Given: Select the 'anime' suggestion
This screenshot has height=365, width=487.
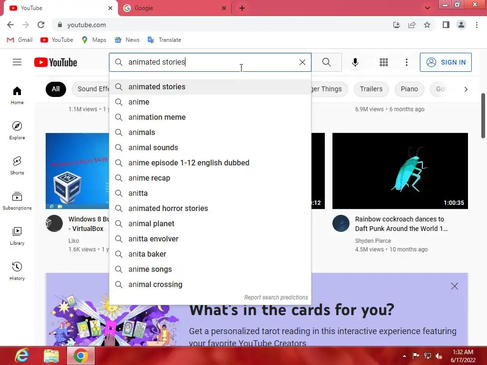Looking at the screenshot, I should tap(210, 102).
